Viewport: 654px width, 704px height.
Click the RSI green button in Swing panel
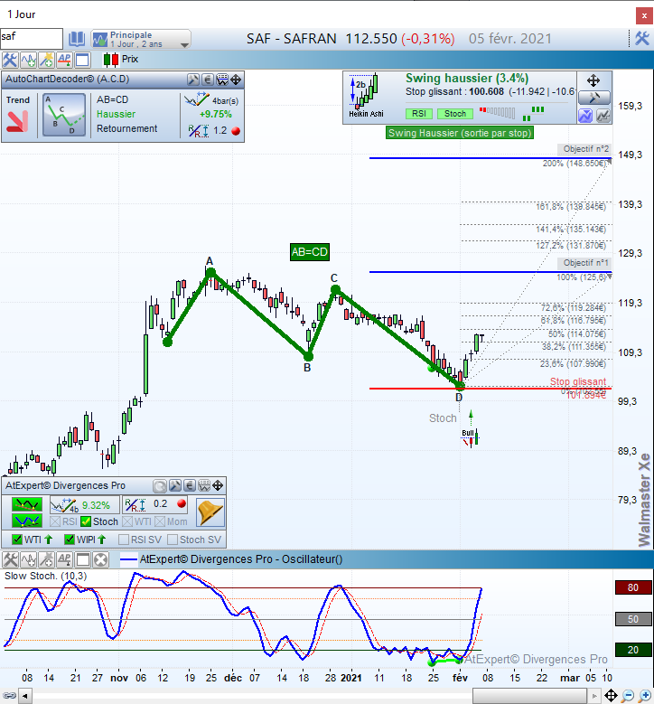pyautogui.click(x=419, y=114)
